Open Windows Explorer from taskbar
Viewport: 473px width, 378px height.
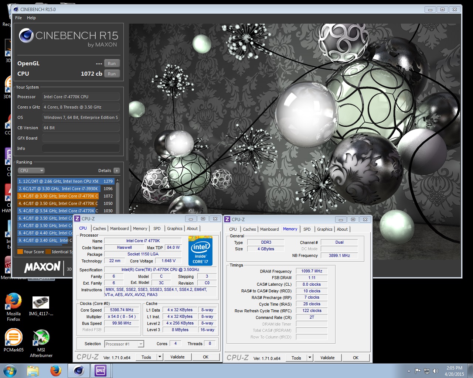coord(33,371)
